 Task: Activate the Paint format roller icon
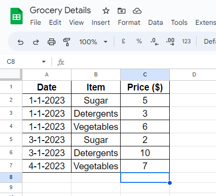coord(67,42)
